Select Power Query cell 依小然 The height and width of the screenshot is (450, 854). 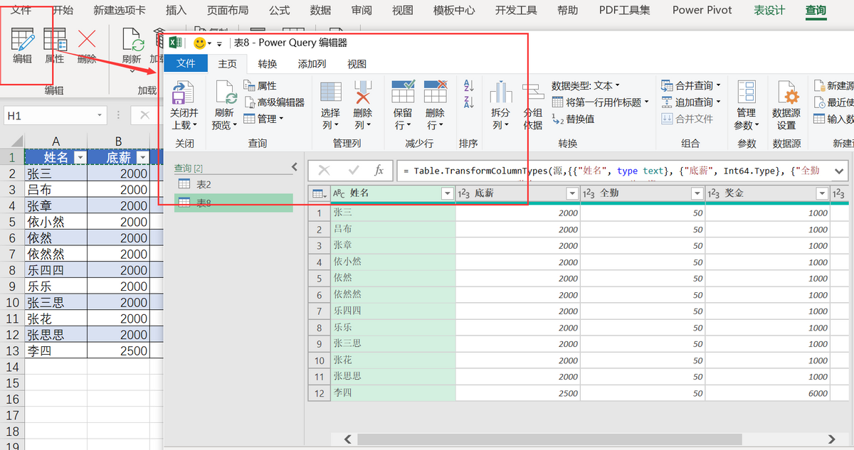click(x=393, y=262)
